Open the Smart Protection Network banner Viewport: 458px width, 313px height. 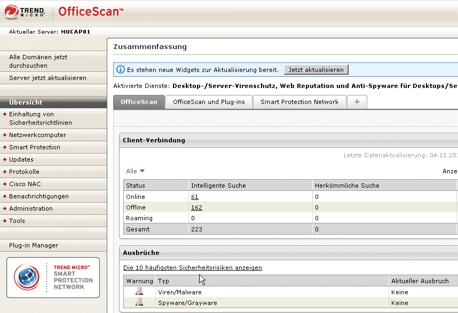(53, 277)
